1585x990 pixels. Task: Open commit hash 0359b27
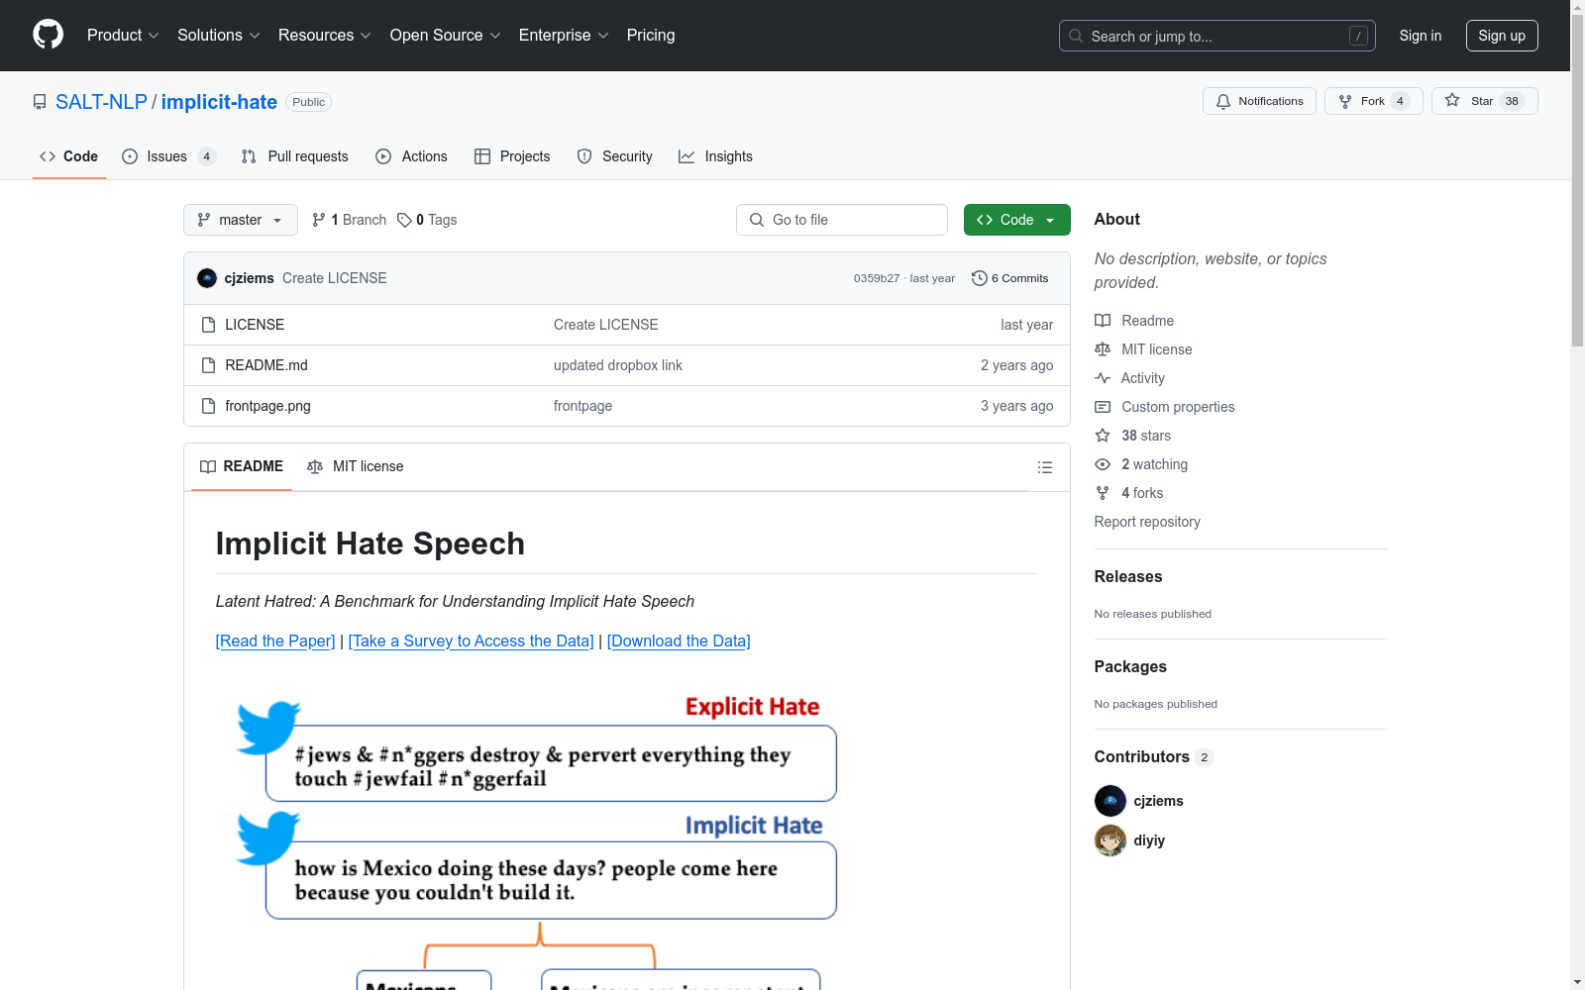877,278
